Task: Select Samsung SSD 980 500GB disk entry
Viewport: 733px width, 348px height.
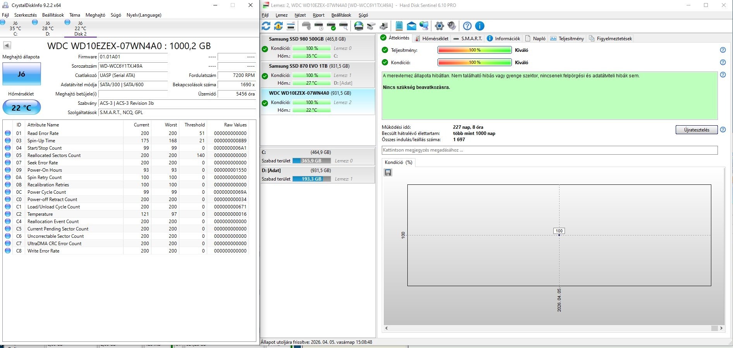Action: [318, 48]
